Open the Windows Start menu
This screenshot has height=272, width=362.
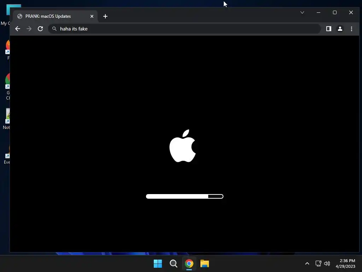(x=158, y=263)
